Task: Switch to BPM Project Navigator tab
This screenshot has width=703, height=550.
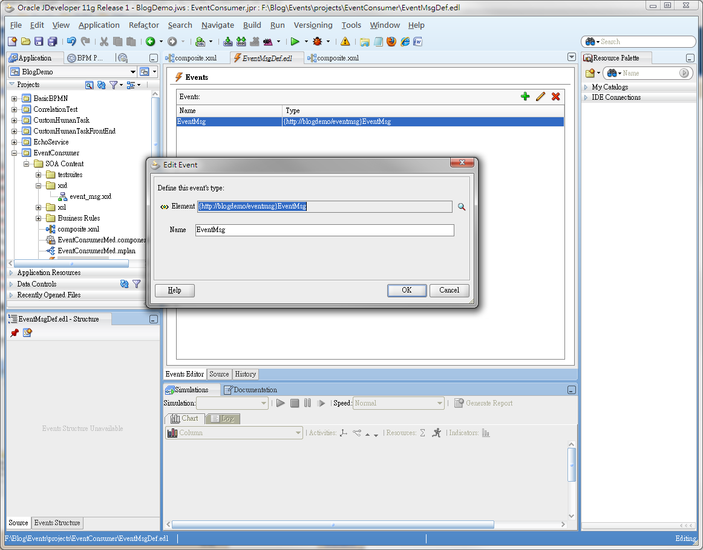Action: [85, 58]
